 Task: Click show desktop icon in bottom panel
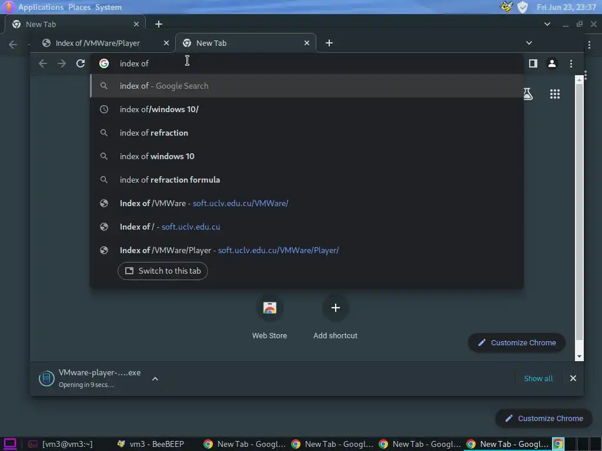point(10,444)
